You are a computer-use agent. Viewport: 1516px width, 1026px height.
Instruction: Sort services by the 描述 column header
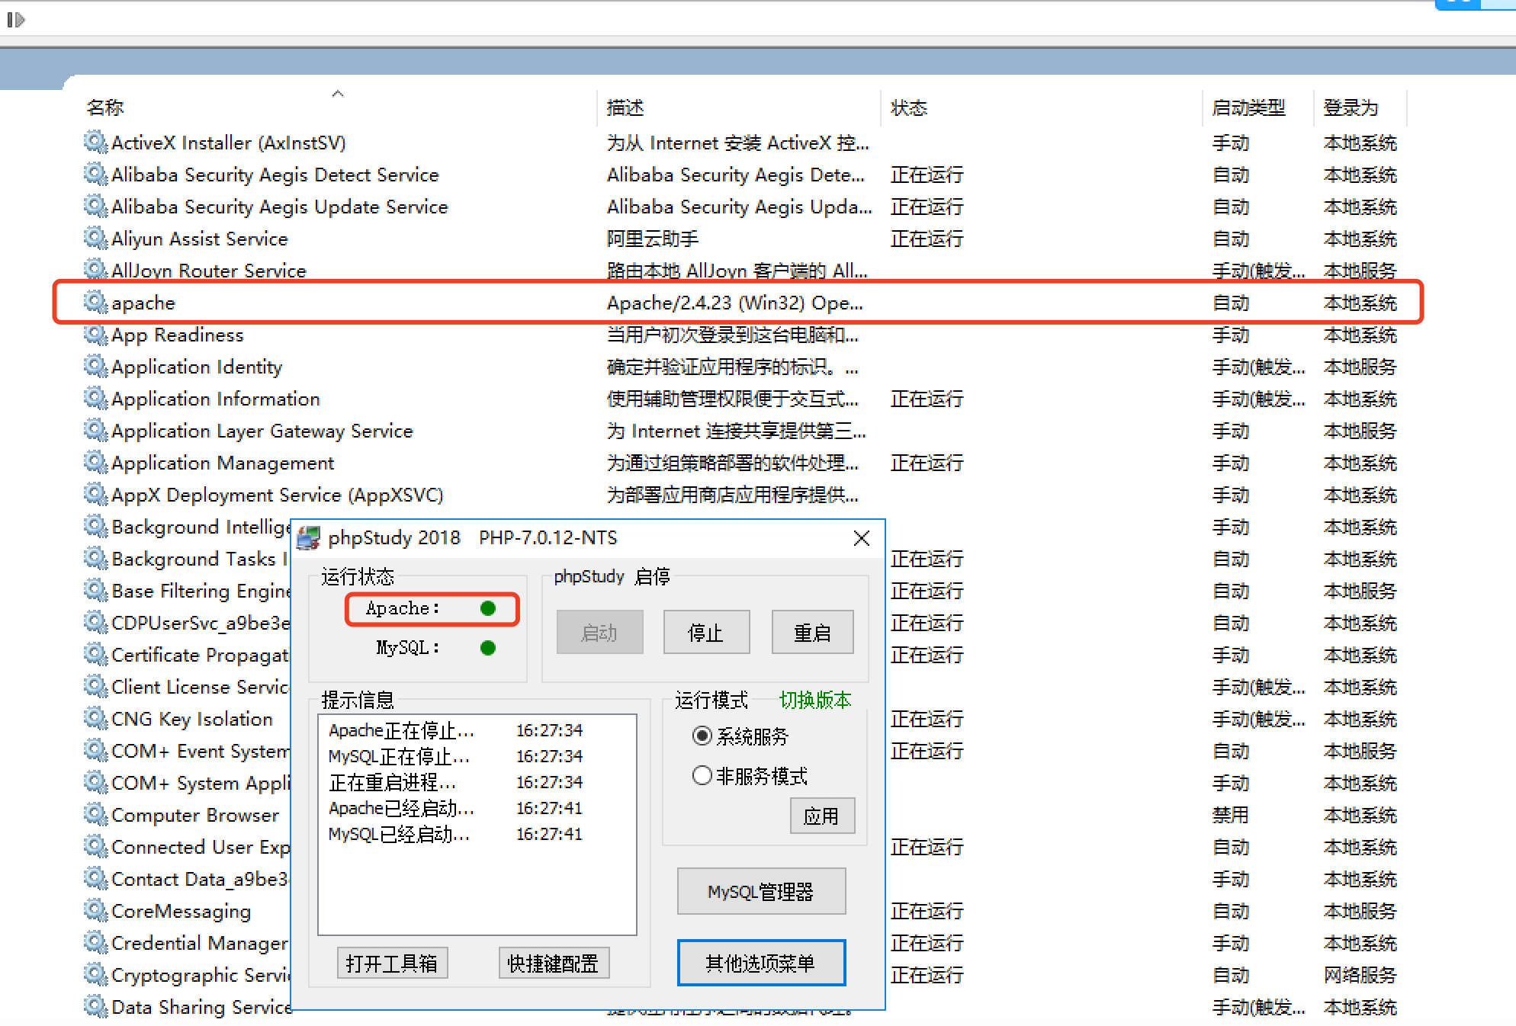tap(625, 107)
